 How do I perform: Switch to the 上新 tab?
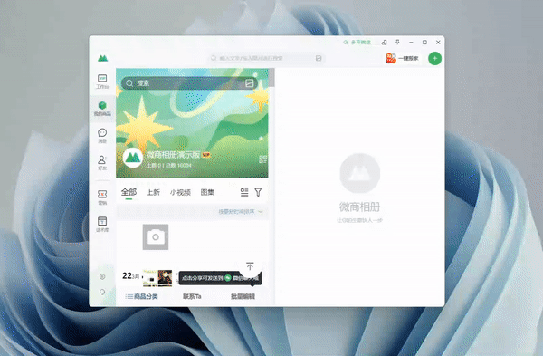point(153,192)
